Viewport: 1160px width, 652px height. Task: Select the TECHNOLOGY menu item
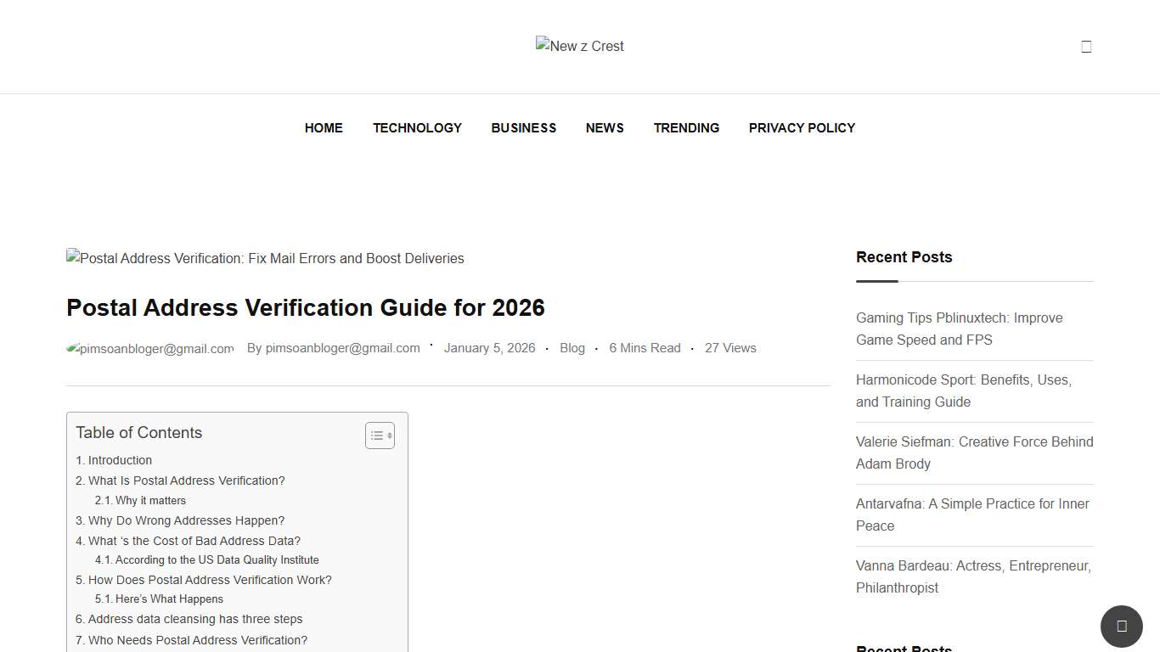417,128
